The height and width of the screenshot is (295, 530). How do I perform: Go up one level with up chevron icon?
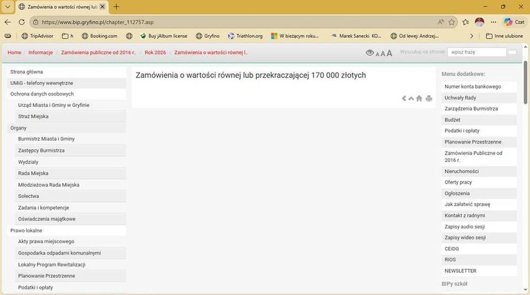point(411,98)
